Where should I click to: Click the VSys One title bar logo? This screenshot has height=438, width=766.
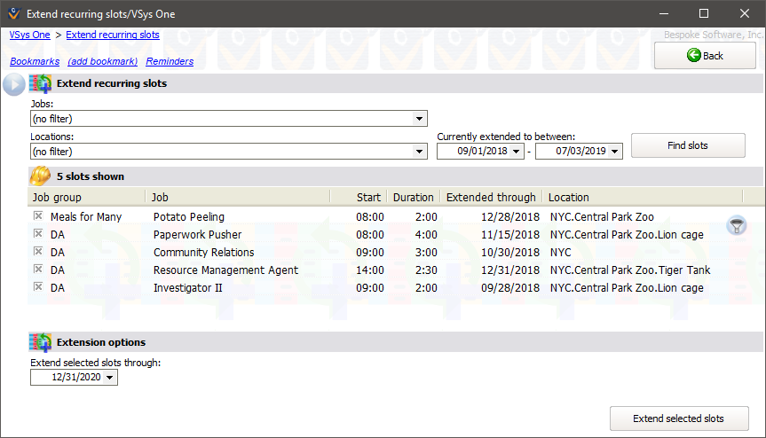tap(12, 13)
